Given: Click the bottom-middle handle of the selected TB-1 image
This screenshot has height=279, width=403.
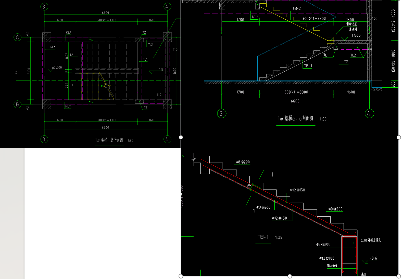Looking at the screenshot, I should pyautogui.click(x=290, y=276).
